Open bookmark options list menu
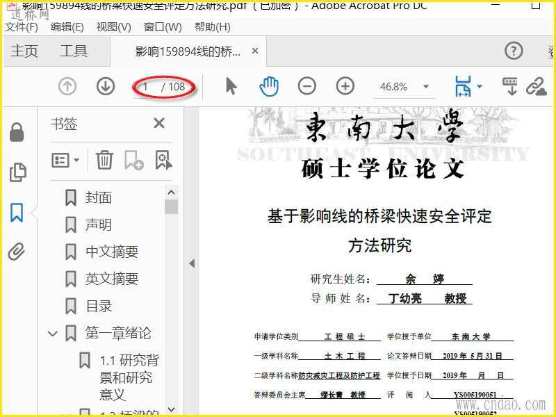The width and height of the screenshot is (556, 417). [x=65, y=161]
